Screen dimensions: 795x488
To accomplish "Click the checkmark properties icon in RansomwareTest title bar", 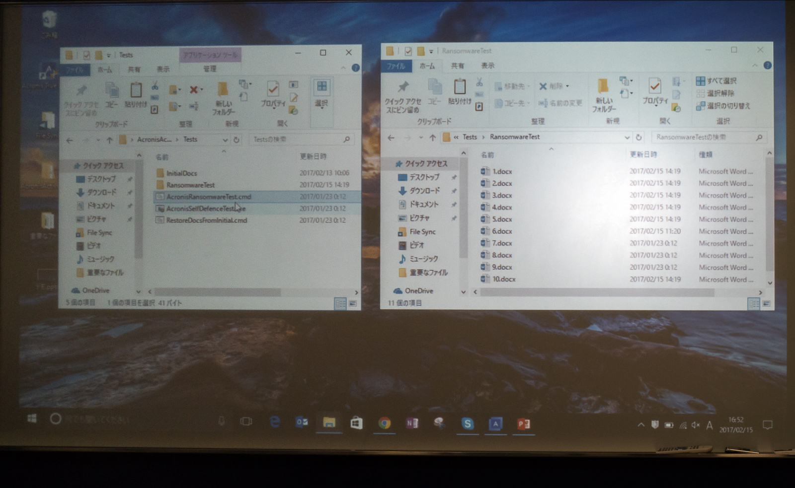I will (408, 51).
